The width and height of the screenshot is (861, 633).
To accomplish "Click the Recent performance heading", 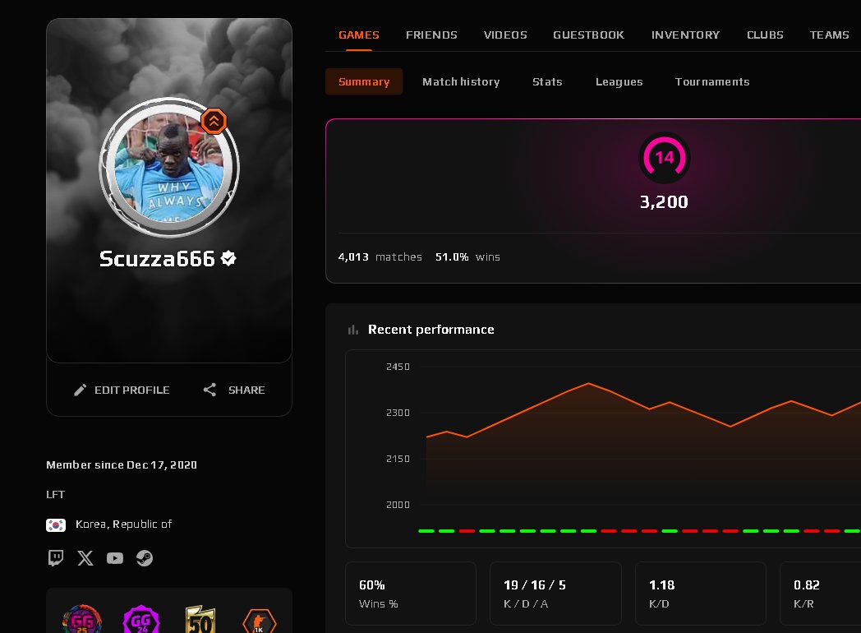I will tap(431, 330).
